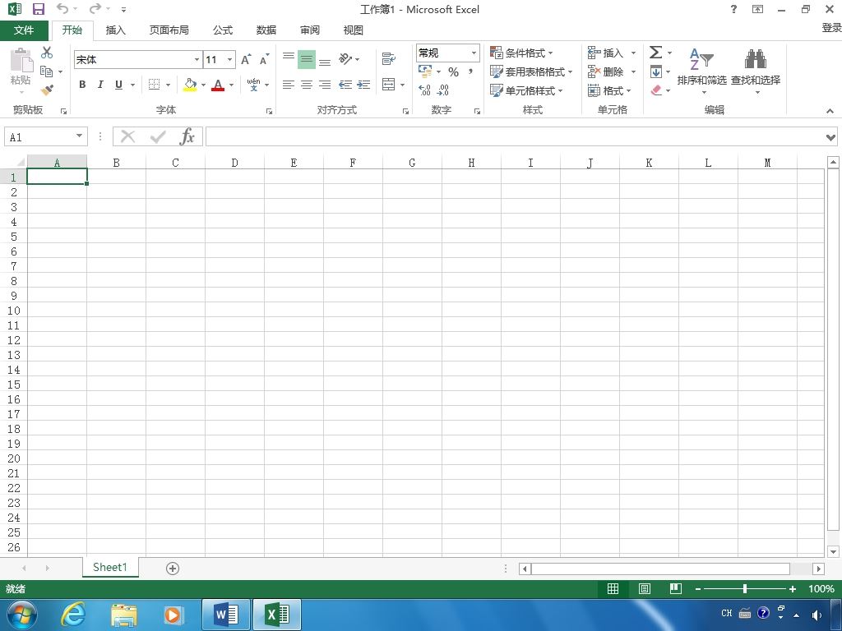Open the Name Box dropdown arrow
This screenshot has height=631, width=842.
[x=79, y=136]
